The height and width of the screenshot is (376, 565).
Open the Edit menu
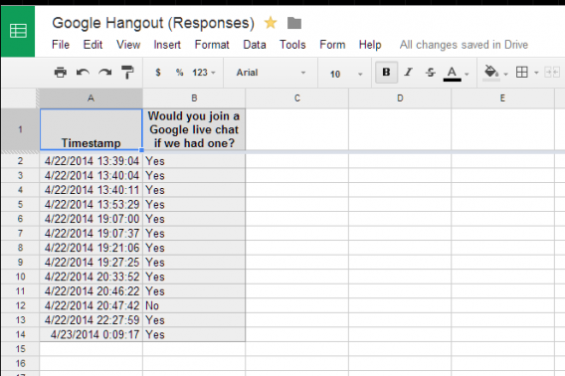[x=93, y=45]
